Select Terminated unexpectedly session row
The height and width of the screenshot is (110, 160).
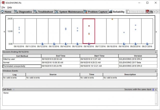coord(80,66)
